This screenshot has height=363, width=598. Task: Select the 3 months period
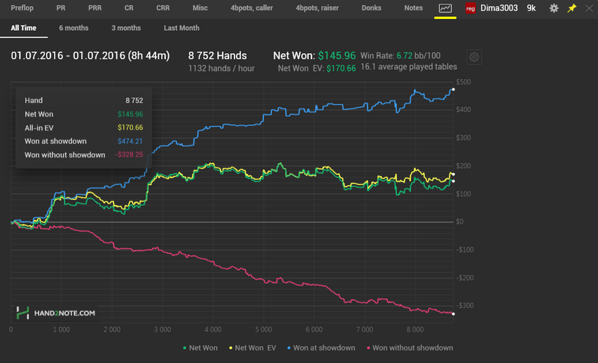pos(126,28)
